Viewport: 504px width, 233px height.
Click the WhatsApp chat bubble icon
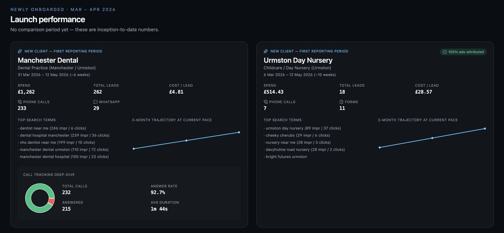pyautogui.click(x=95, y=102)
